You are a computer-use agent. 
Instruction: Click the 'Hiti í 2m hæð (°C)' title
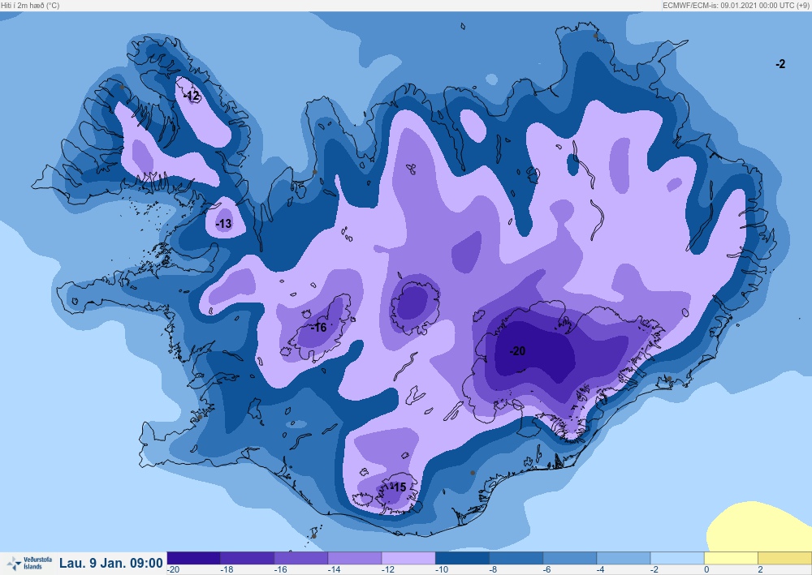click(x=30, y=5)
